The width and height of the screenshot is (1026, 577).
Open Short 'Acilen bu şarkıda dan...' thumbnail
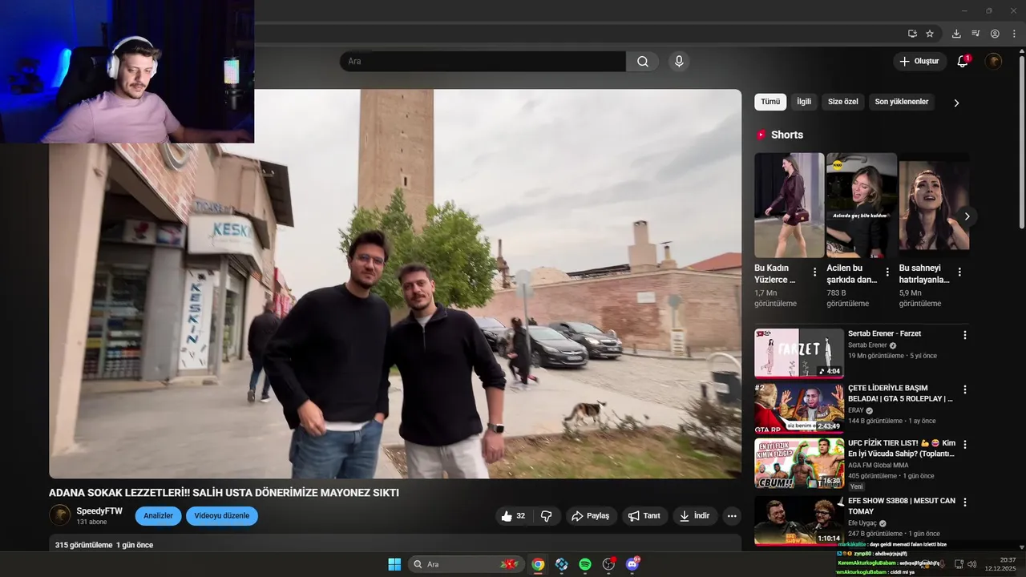(x=862, y=205)
